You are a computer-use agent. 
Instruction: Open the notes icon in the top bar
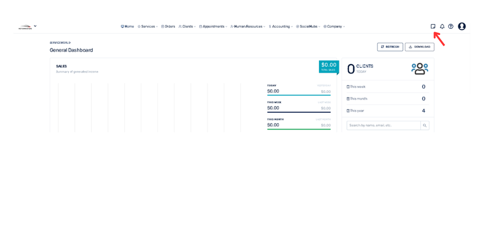point(433,26)
